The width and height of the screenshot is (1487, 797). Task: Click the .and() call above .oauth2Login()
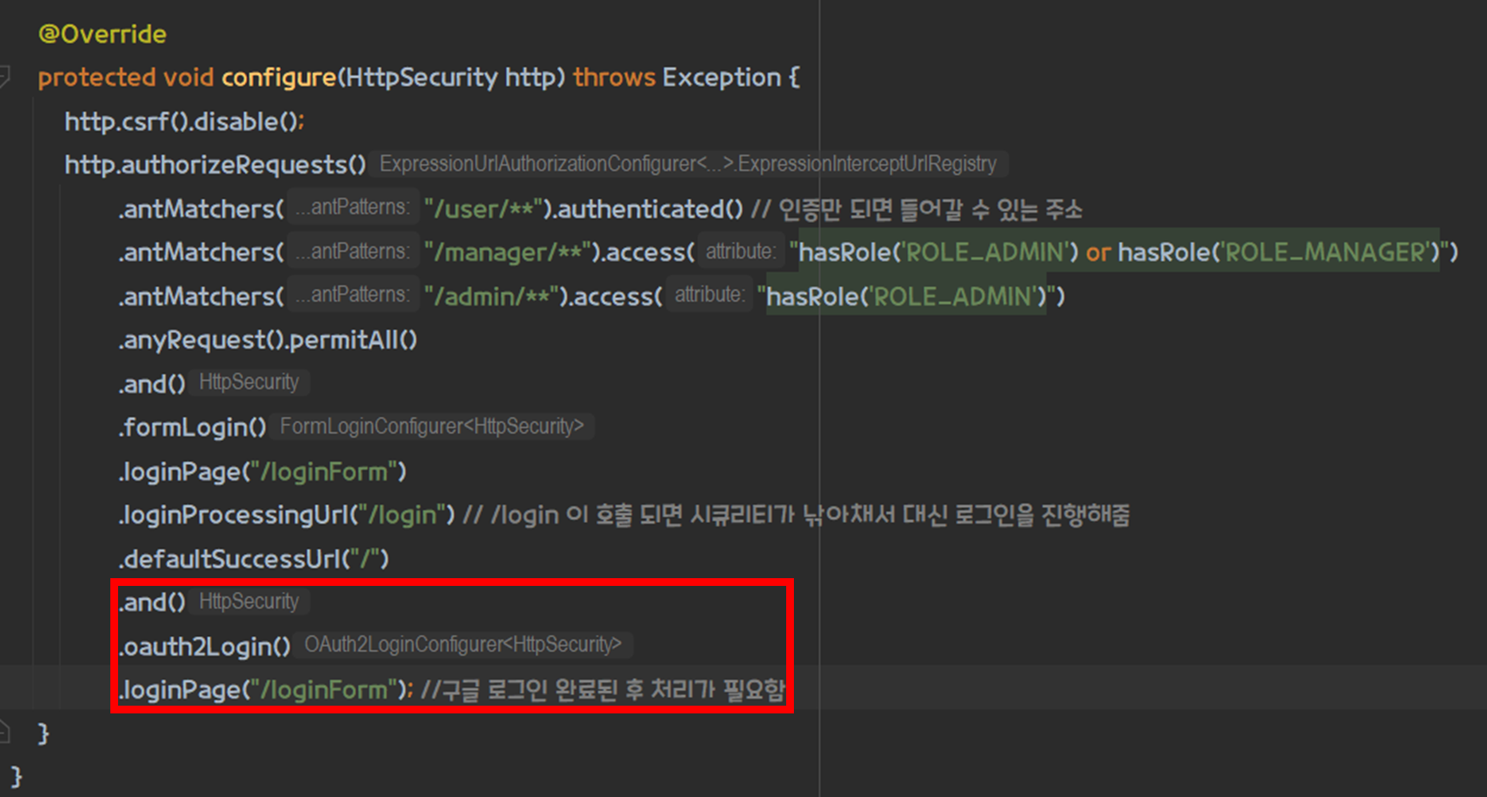152,602
